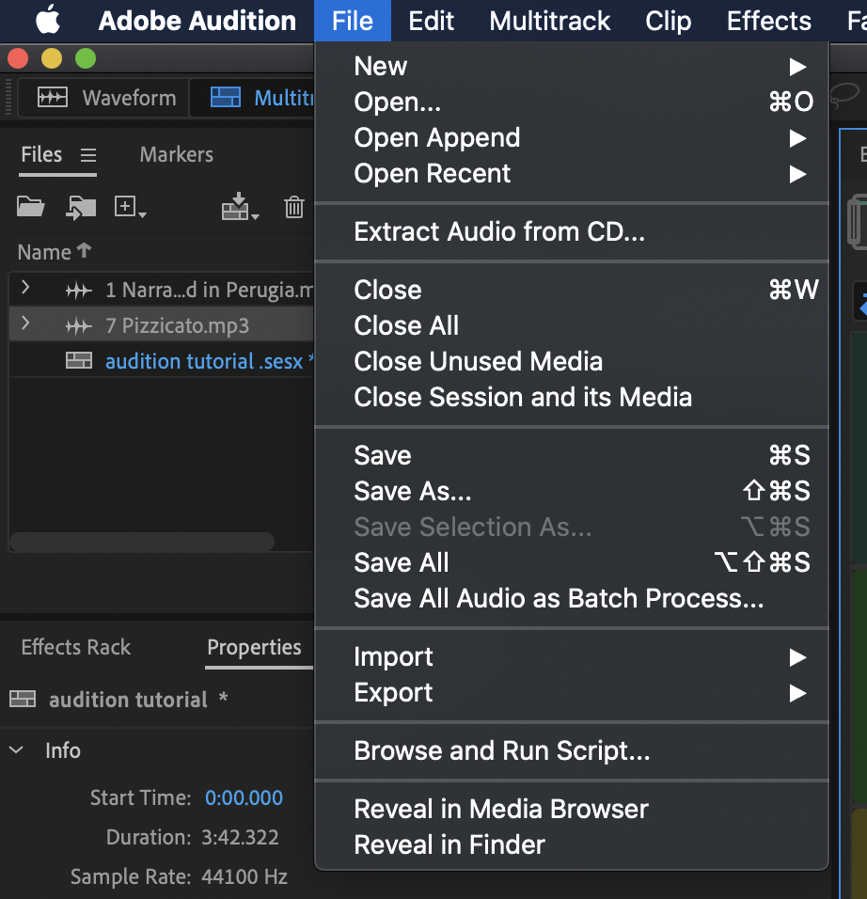Click the audition tutorial title in Properties

128,700
